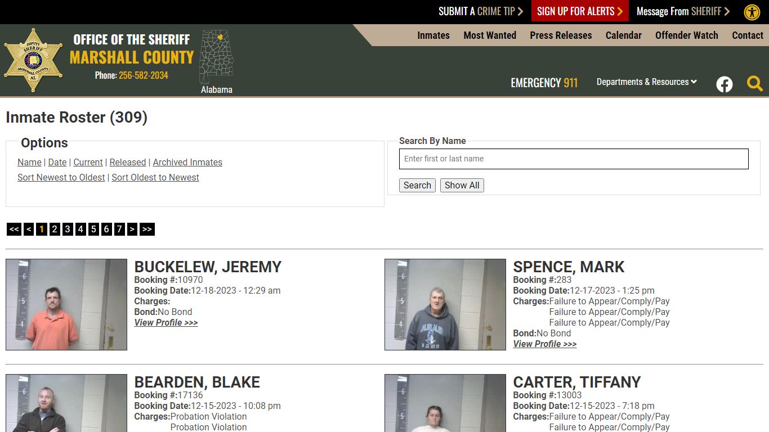Select page 7 in pagination
Viewport: 769px width, 432px height.
click(119, 229)
